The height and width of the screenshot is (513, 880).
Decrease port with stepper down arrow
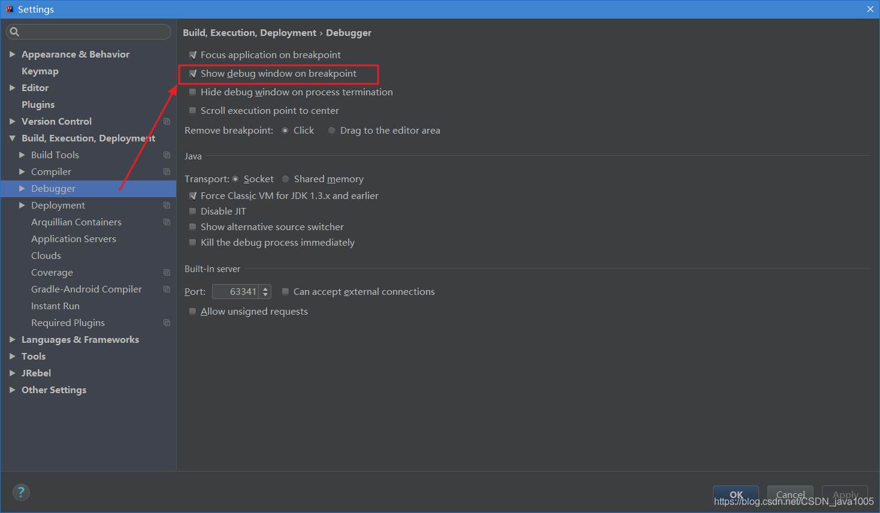click(266, 295)
